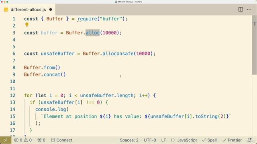Change indentation via Spaces: 2
The width and height of the screenshot is (257, 144).
click(129, 140)
